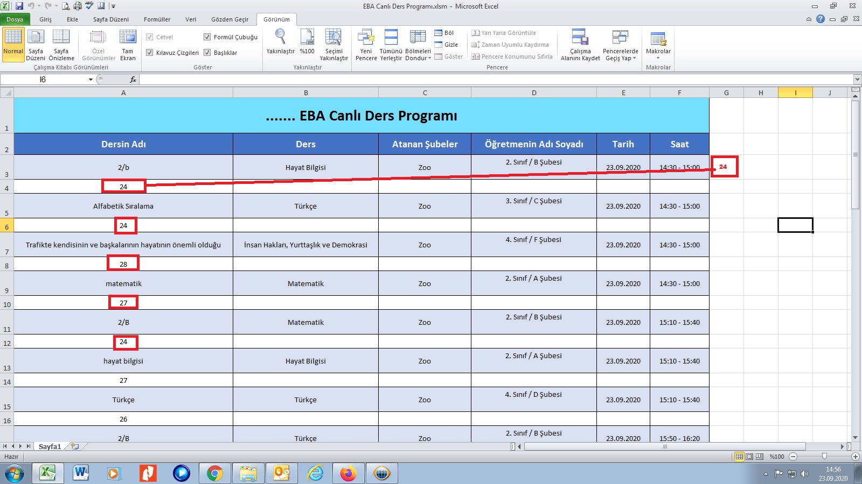Viewport: 862px width, 484px height.
Task: Open the Dosya file tab
Action: (x=15, y=19)
